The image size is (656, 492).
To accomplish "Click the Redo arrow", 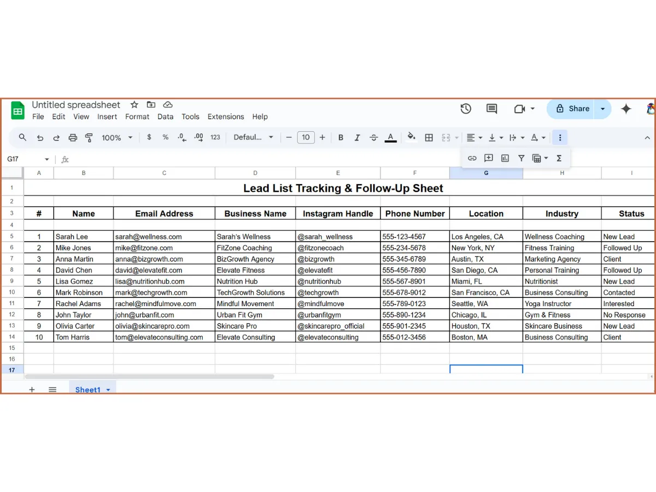I will (x=56, y=138).
